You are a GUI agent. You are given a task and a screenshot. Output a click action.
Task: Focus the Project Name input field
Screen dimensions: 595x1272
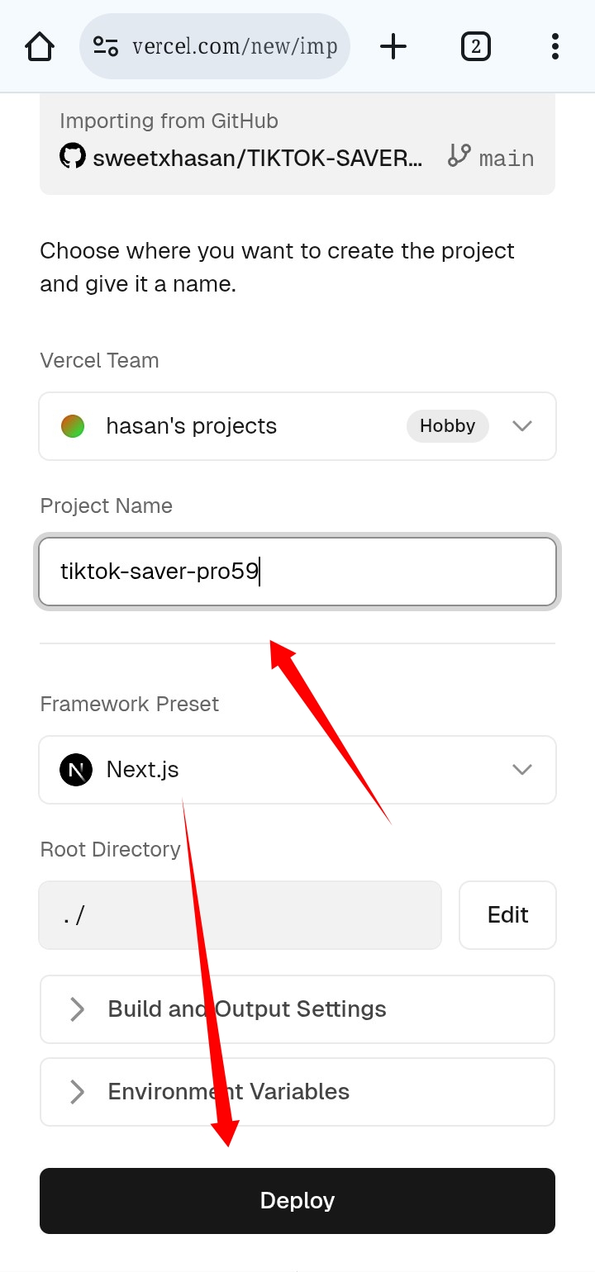tap(297, 572)
